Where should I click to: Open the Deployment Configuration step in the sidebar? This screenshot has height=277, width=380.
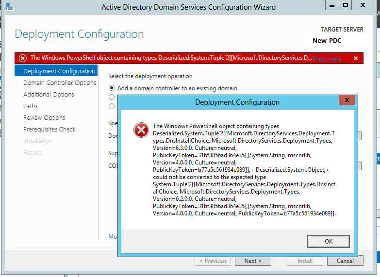click(56, 71)
